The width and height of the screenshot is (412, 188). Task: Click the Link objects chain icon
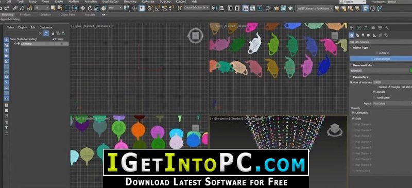[15, 8]
